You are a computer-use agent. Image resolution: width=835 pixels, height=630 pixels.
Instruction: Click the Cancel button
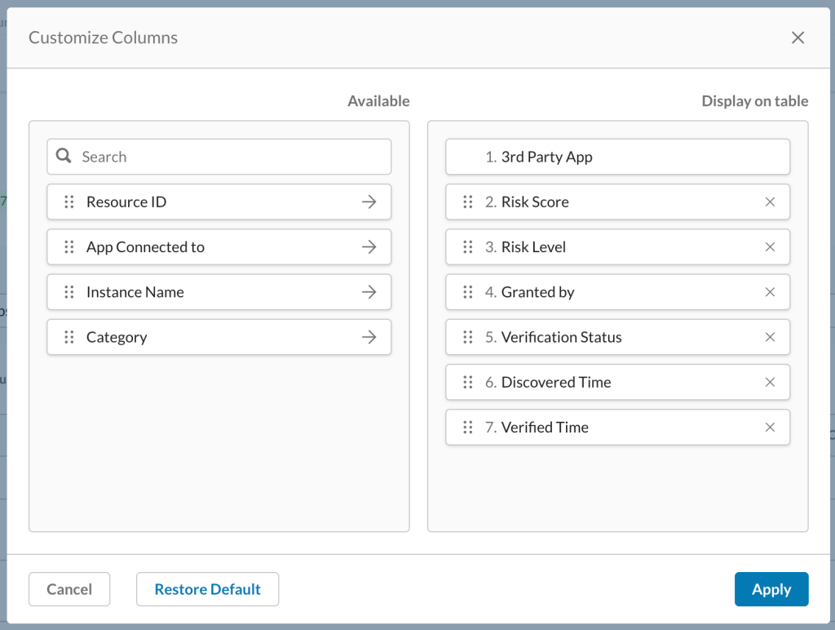(69, 589)
